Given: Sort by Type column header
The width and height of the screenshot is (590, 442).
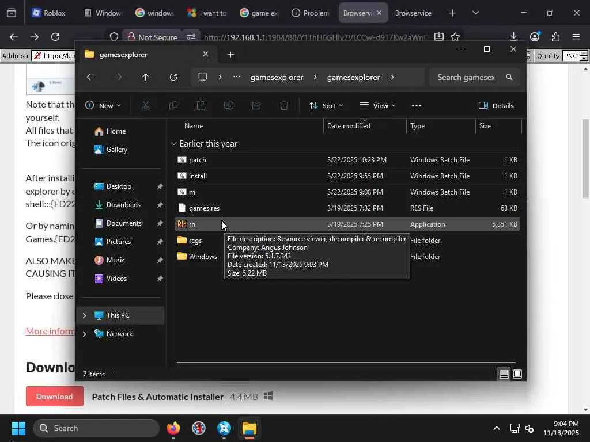Looking at the screenshot, I should coord(441,126).
